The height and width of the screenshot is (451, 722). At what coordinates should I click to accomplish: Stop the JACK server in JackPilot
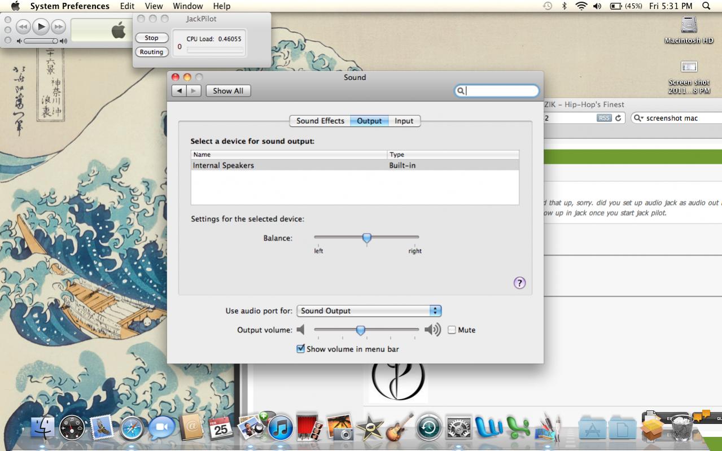(x=152, y=38)
